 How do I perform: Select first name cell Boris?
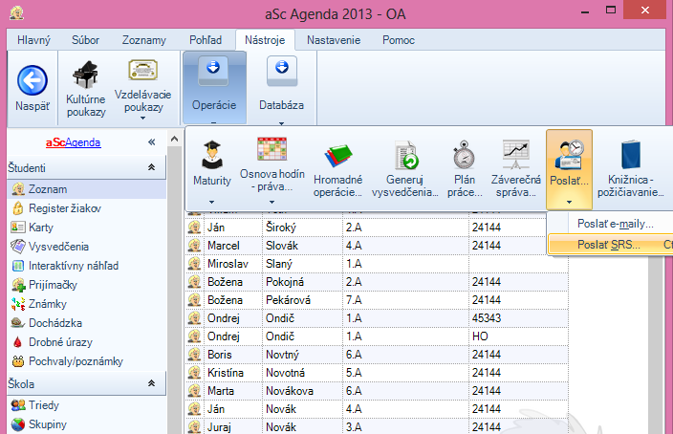[232, 355]
